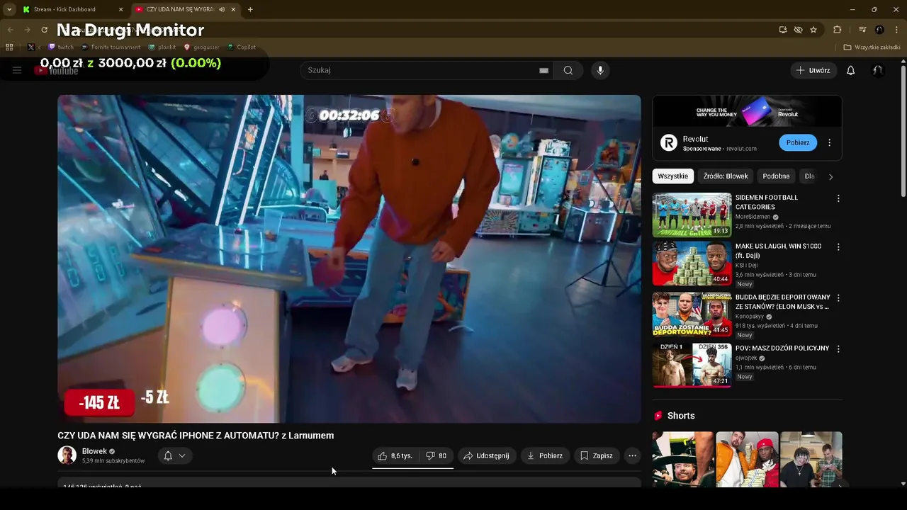This screenshot has width=907, height=510.
Task: Show more filter chips with right arrow
Action: tap(830, 176)
